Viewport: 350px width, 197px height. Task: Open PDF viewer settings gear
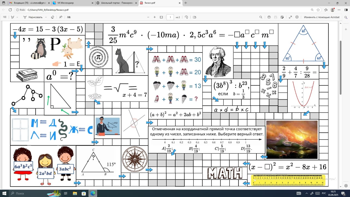297,17
